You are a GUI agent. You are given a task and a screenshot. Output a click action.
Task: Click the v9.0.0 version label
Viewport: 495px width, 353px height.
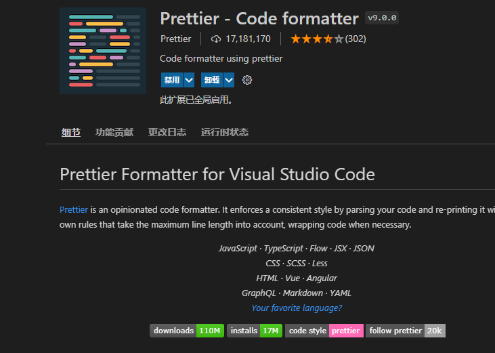(x=382, y=18)
